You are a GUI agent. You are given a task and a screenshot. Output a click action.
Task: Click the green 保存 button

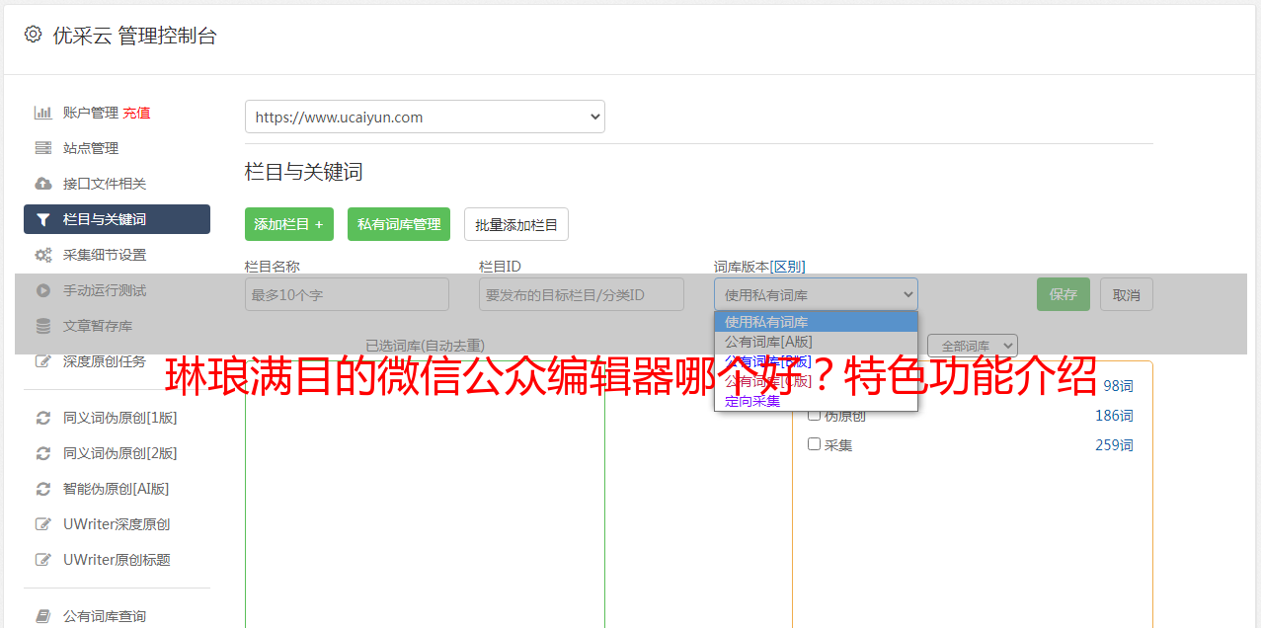pos(1064,294)
